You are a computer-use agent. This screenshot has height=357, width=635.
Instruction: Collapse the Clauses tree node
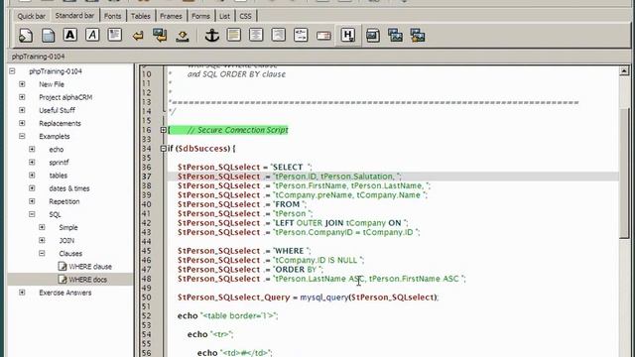(42, 254)
